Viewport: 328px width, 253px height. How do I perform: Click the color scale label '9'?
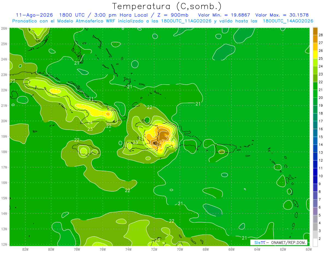(x=320, y=184)
